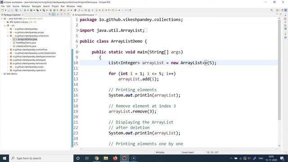
Task: Select the io.github.vikeshpandey.datatypes package
Action: point(29,60)
